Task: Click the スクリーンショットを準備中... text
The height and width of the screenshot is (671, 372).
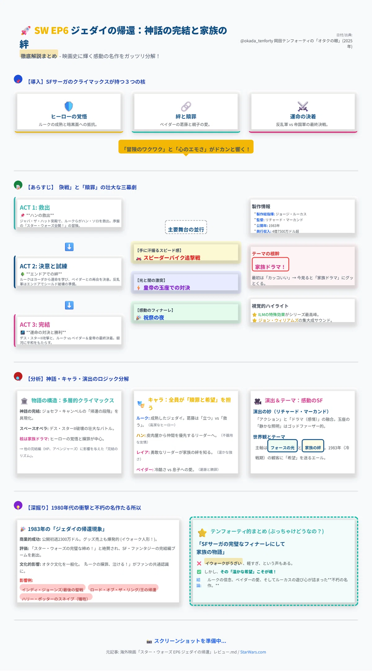Action: point(190,641)
